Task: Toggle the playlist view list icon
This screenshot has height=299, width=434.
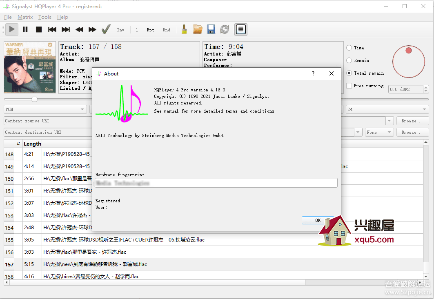Action: coord(241,29)
